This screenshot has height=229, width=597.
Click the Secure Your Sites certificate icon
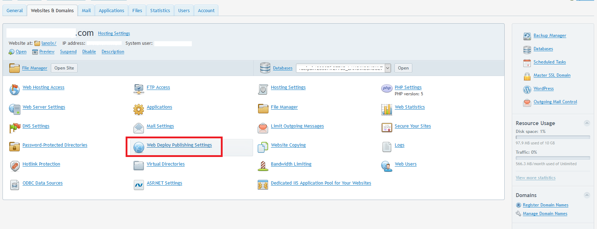coord(387,128)
